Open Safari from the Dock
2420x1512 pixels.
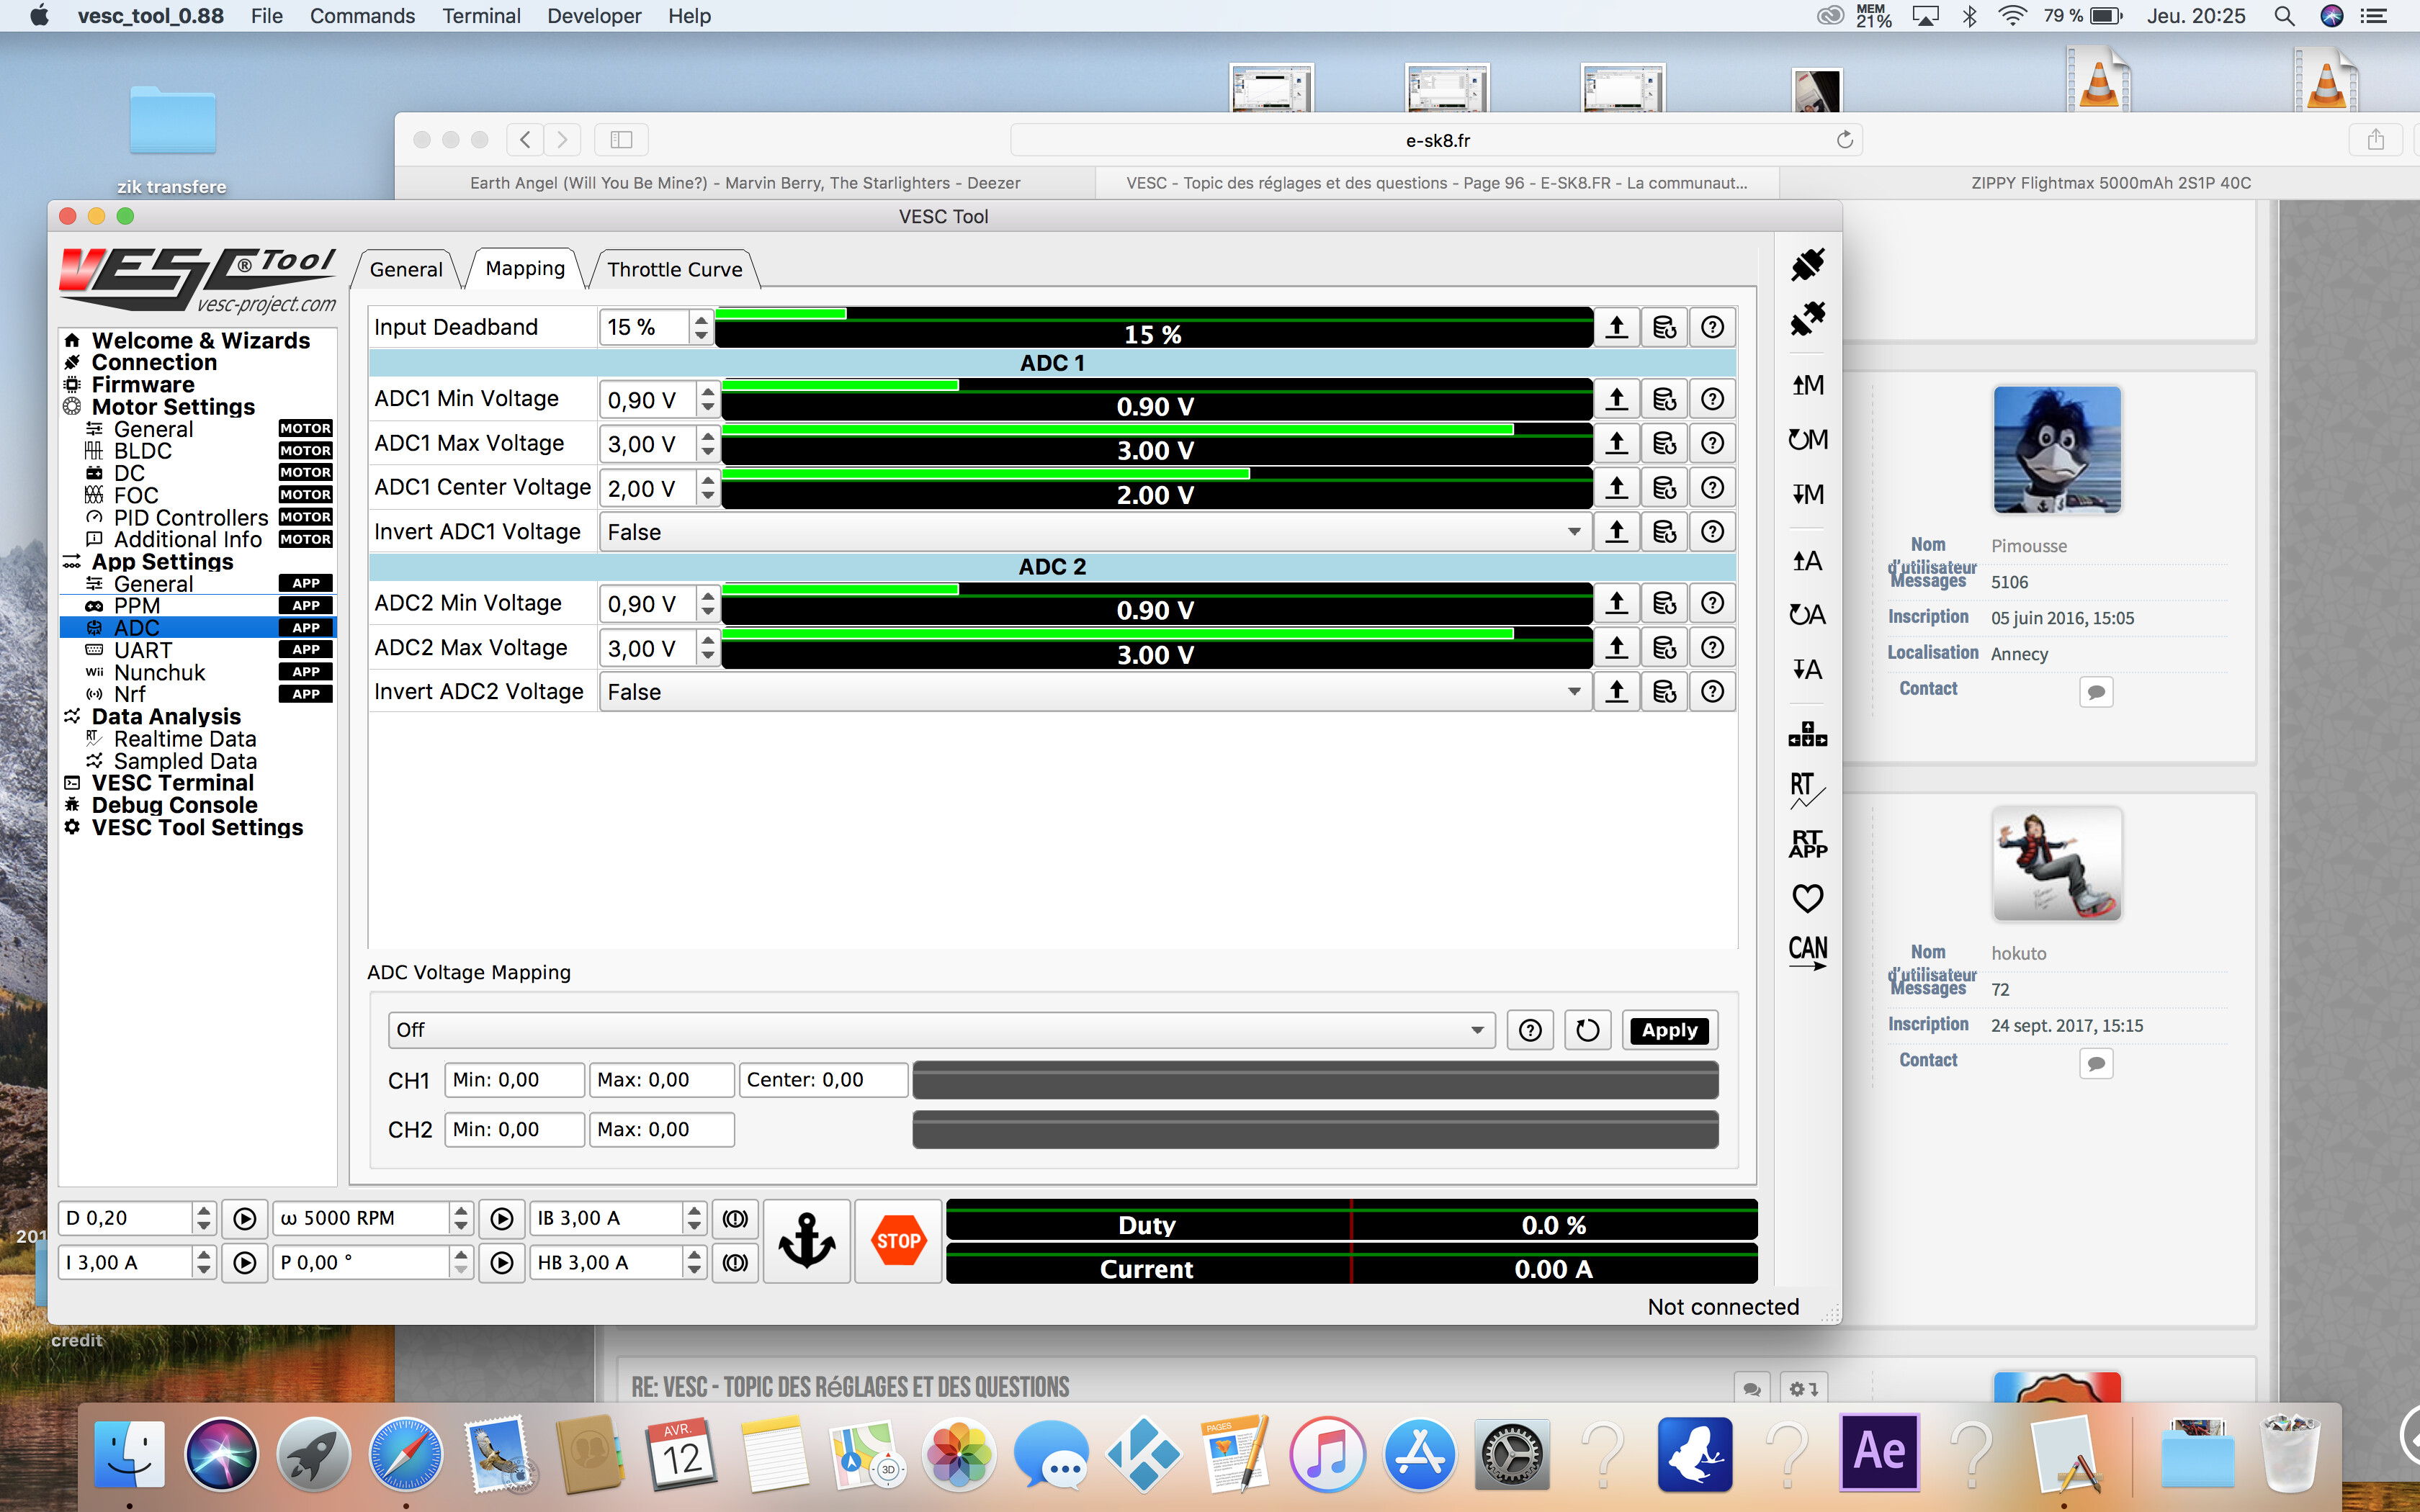[x=405, y=1454]
